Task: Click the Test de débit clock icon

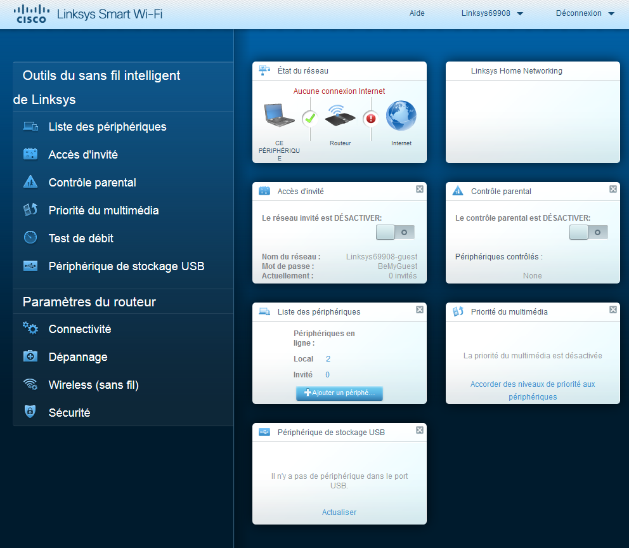Action: [30, 238]
